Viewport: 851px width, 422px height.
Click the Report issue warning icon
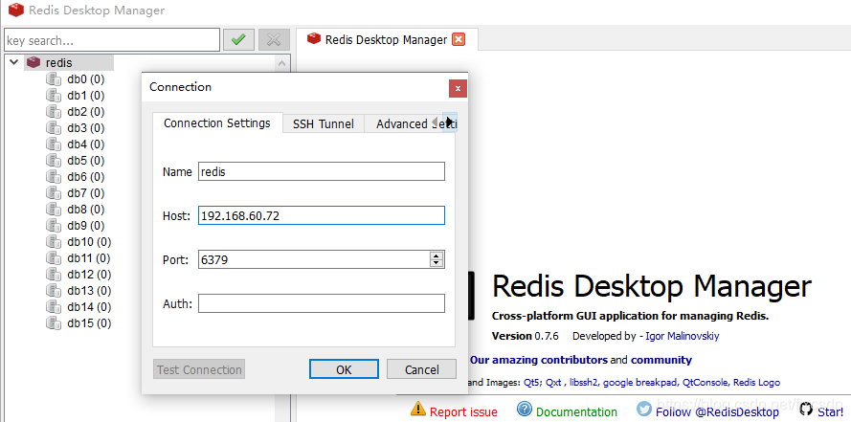418,408
